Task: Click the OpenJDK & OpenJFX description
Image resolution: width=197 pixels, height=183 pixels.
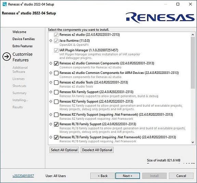Action: pyautogui.click(x=74, y=45)
